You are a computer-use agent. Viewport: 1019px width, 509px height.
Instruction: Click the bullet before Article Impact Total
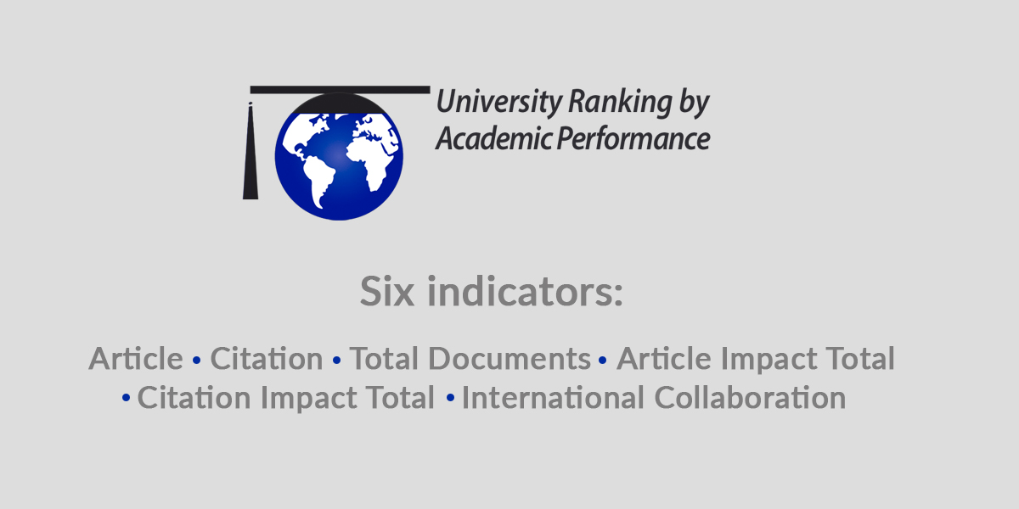coord(603,361)
